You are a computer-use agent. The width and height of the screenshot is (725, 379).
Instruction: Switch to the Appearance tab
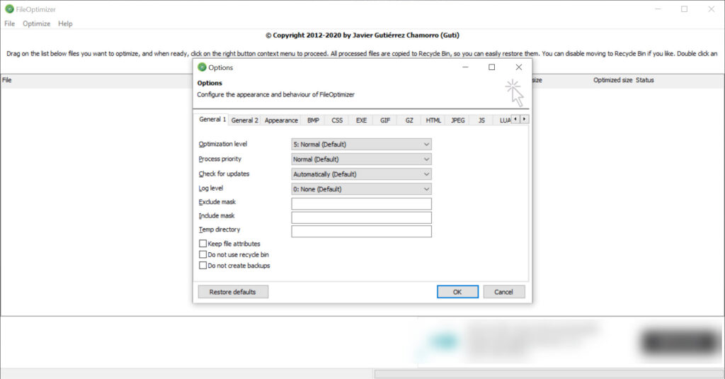(x=281, y=120)
